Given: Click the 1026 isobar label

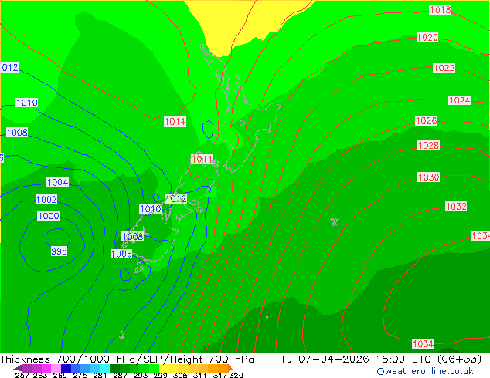Looking at the screenshot, I should (426, 120).
